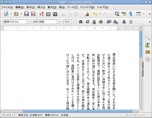
Task: Click the horizontal scrollbar right arrow
Action: [137, 111]
